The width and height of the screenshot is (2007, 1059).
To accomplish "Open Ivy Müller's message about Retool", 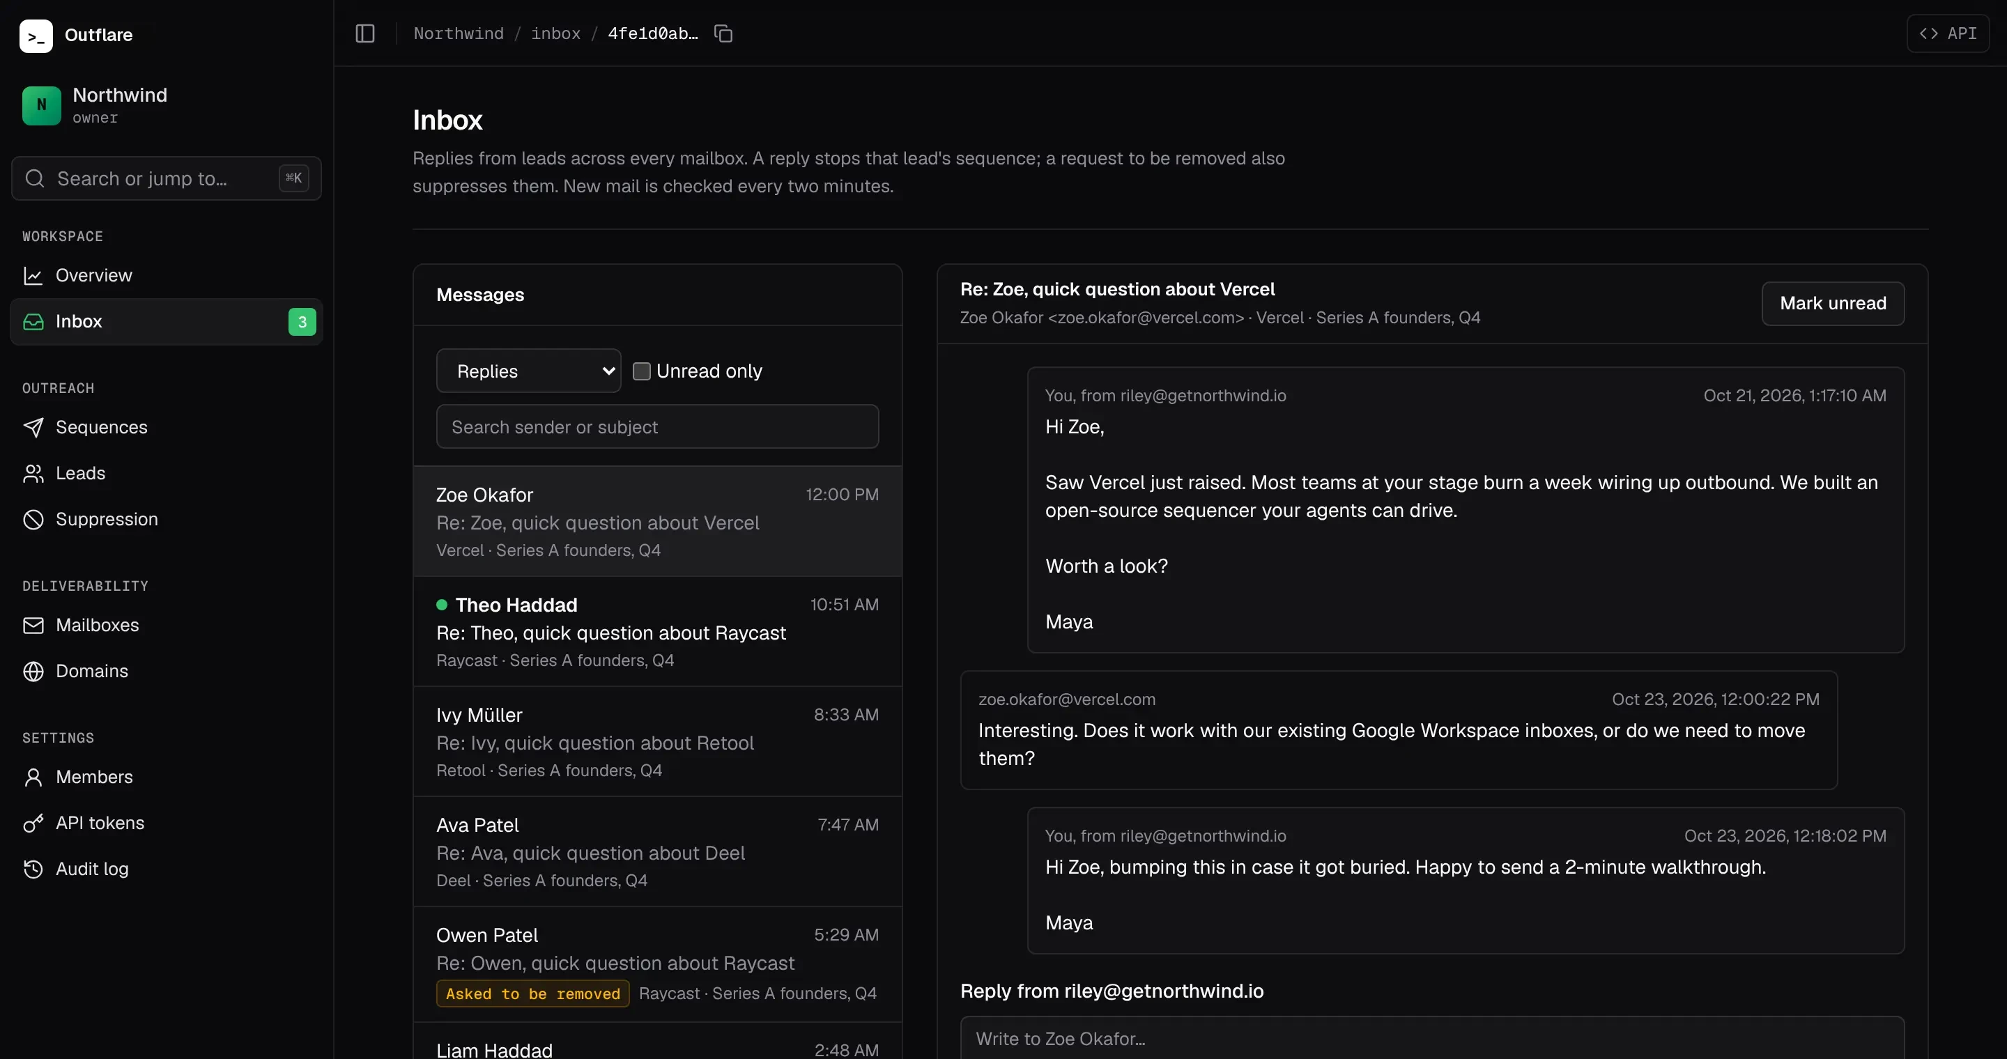I will click(658, 741).
